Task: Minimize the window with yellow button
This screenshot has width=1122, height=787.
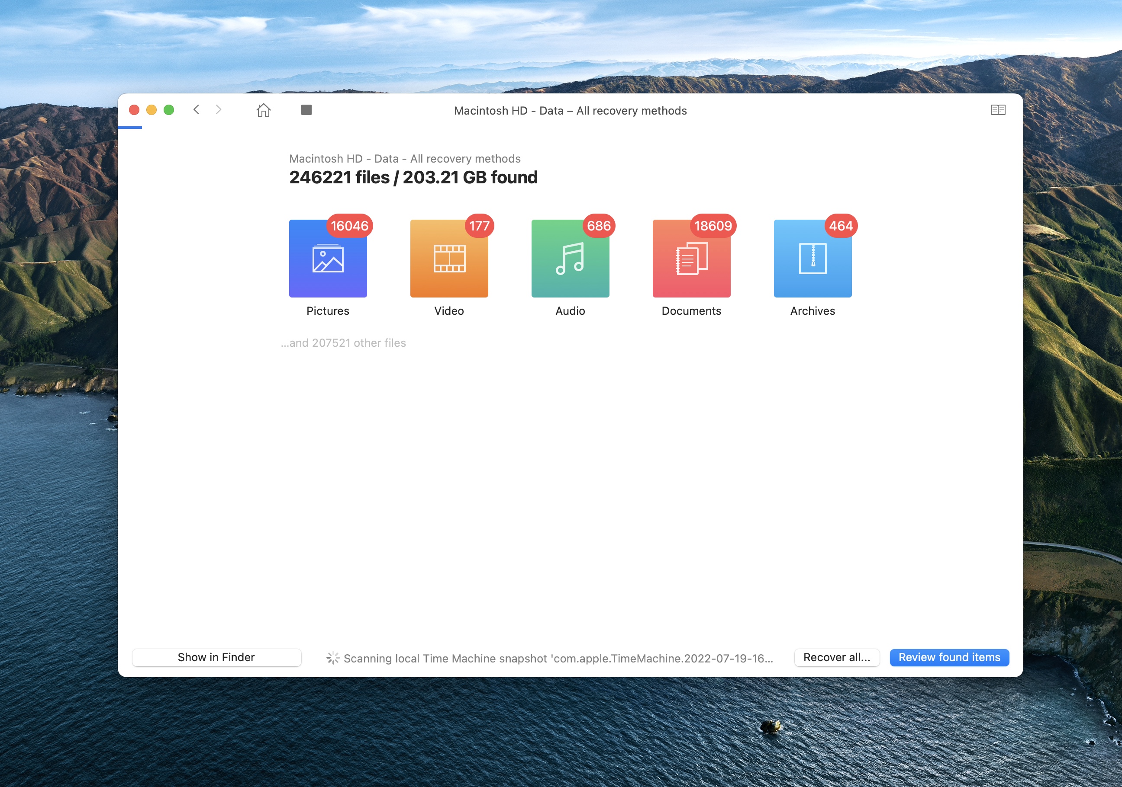Action: [x=152, y=110]
